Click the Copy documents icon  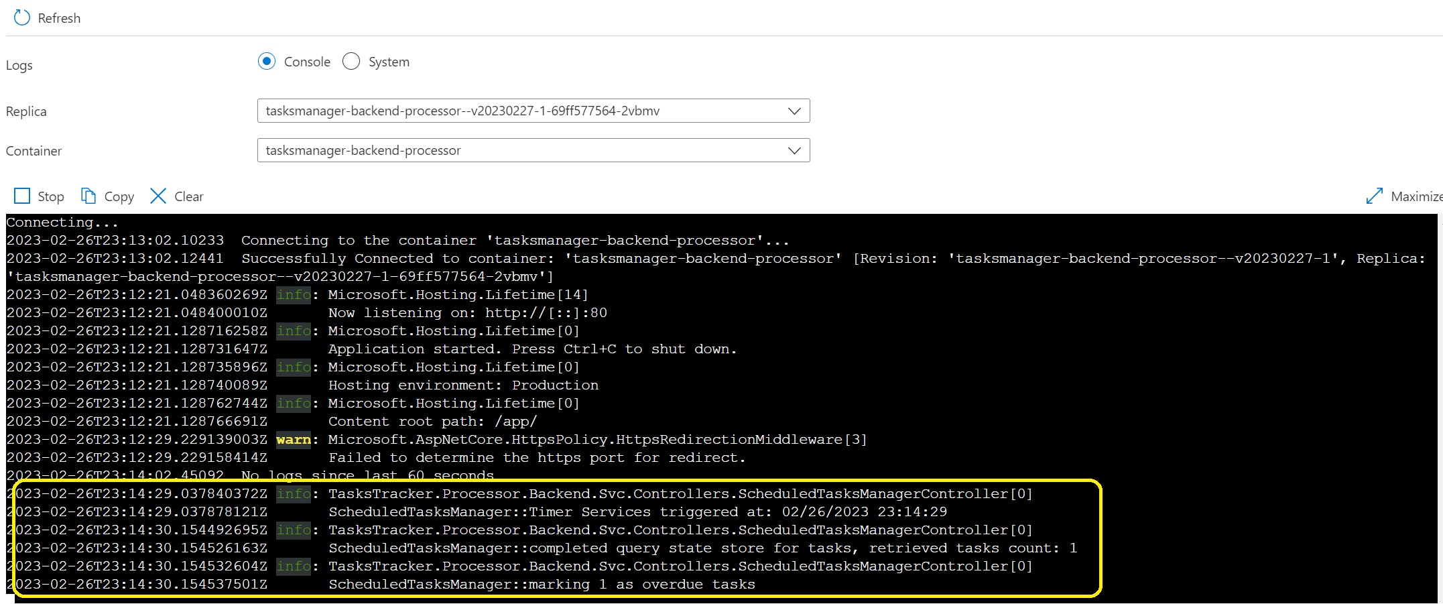pyautogui.click(x=88, y=196)
